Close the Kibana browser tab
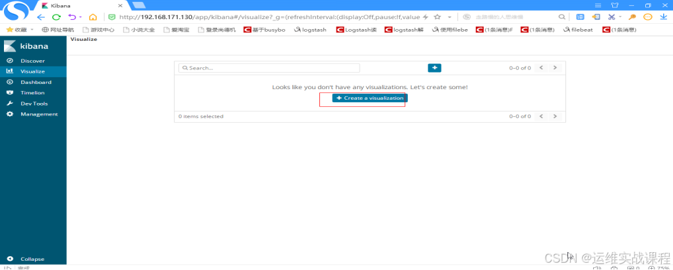Viewport: 673px width, 270px height. click(x=119, y=5)
